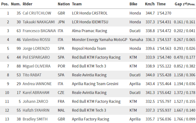Click Miguel OLIVEIRA rider name
The image size is (196, 123).
click(x=36, y=66)
